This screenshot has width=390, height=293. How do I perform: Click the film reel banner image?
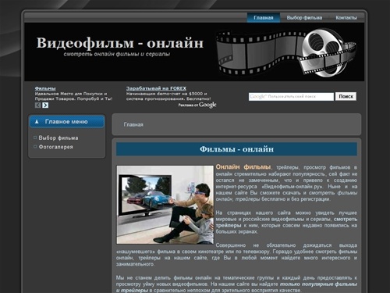pos(286,52)
